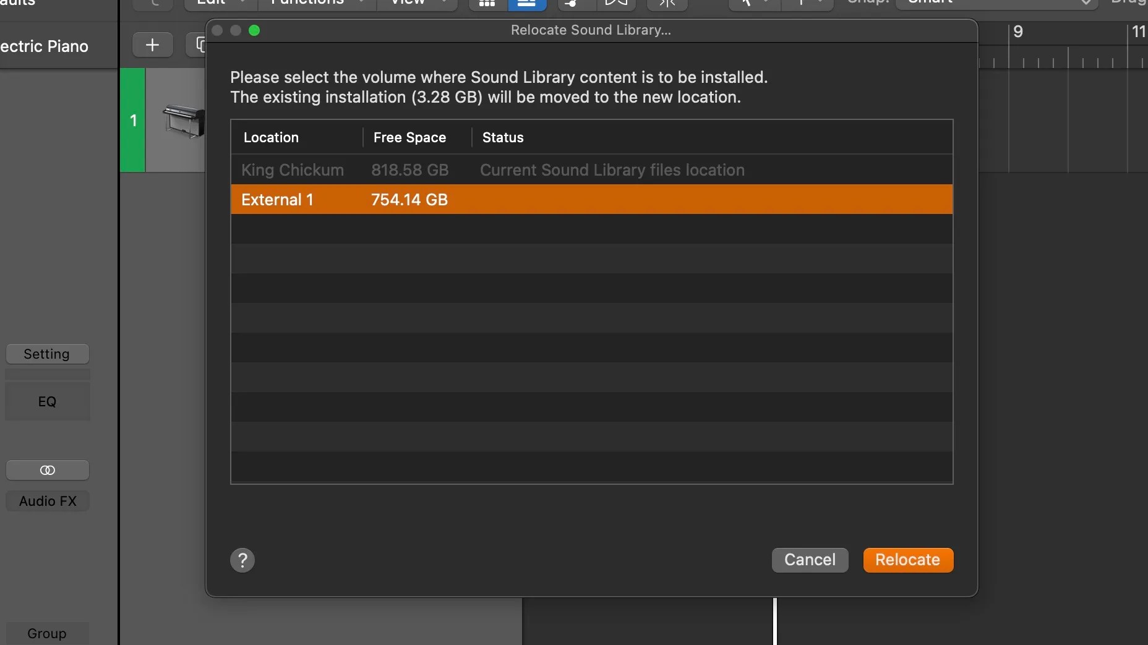Image resolution: width=1148 pixels, height=645 pixels.
Task: Select the grid view icon in the toolbar
Action: pos(487,3)
